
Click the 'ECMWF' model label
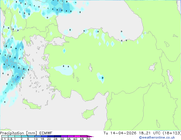46,133
